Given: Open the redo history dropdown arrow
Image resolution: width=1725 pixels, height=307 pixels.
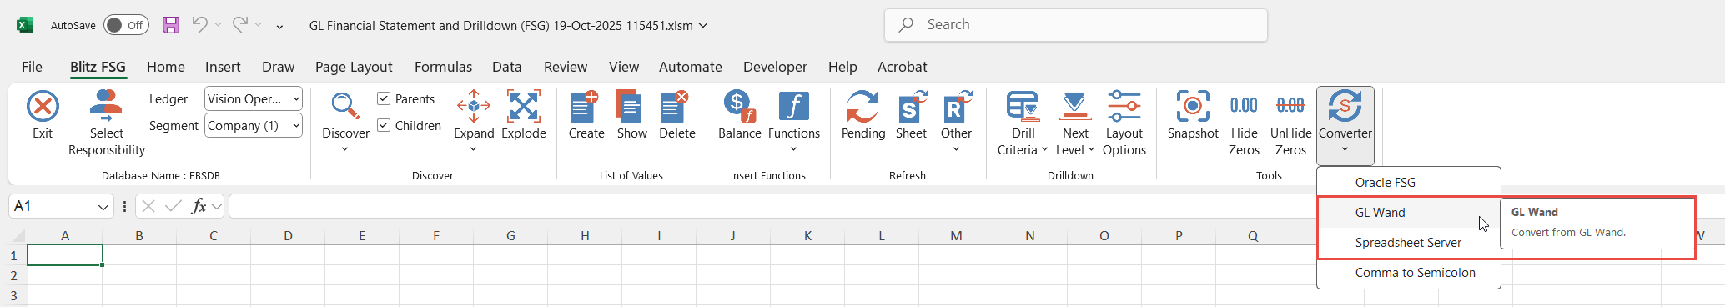Looking at the screenshot, I should [x=259, y=25].
